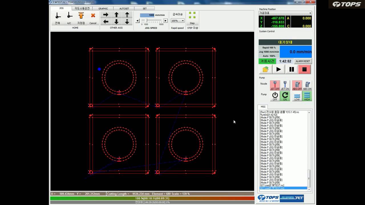Home the A/C axes

69,18
